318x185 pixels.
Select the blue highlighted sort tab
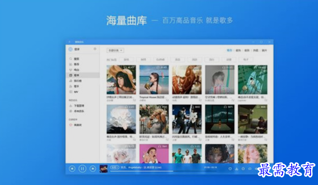(x=229, y=50)
